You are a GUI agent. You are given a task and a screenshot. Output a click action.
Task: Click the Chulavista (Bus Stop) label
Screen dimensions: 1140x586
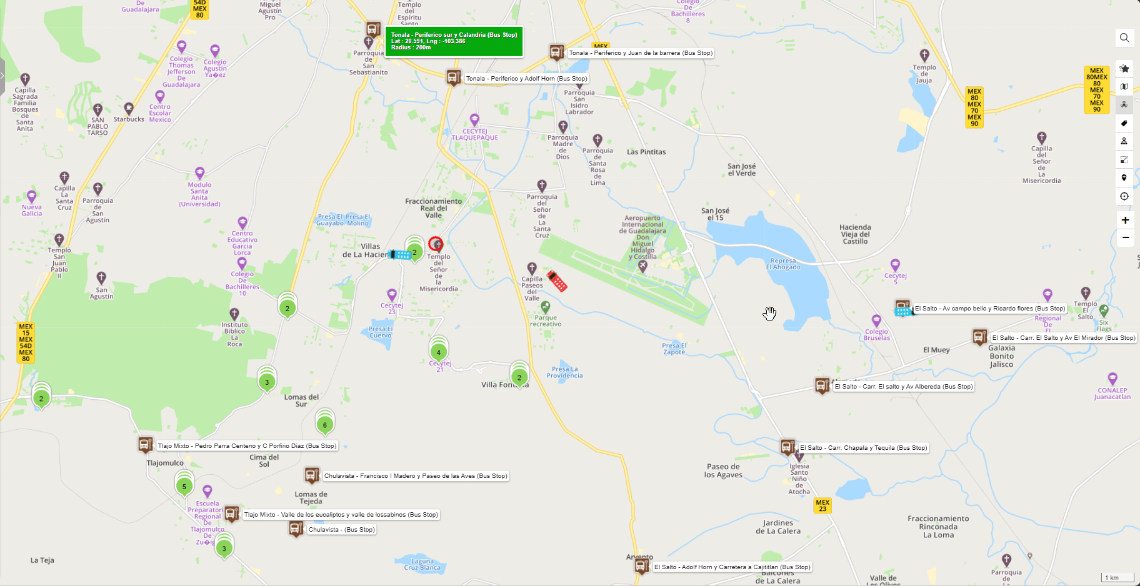(341, 529)
